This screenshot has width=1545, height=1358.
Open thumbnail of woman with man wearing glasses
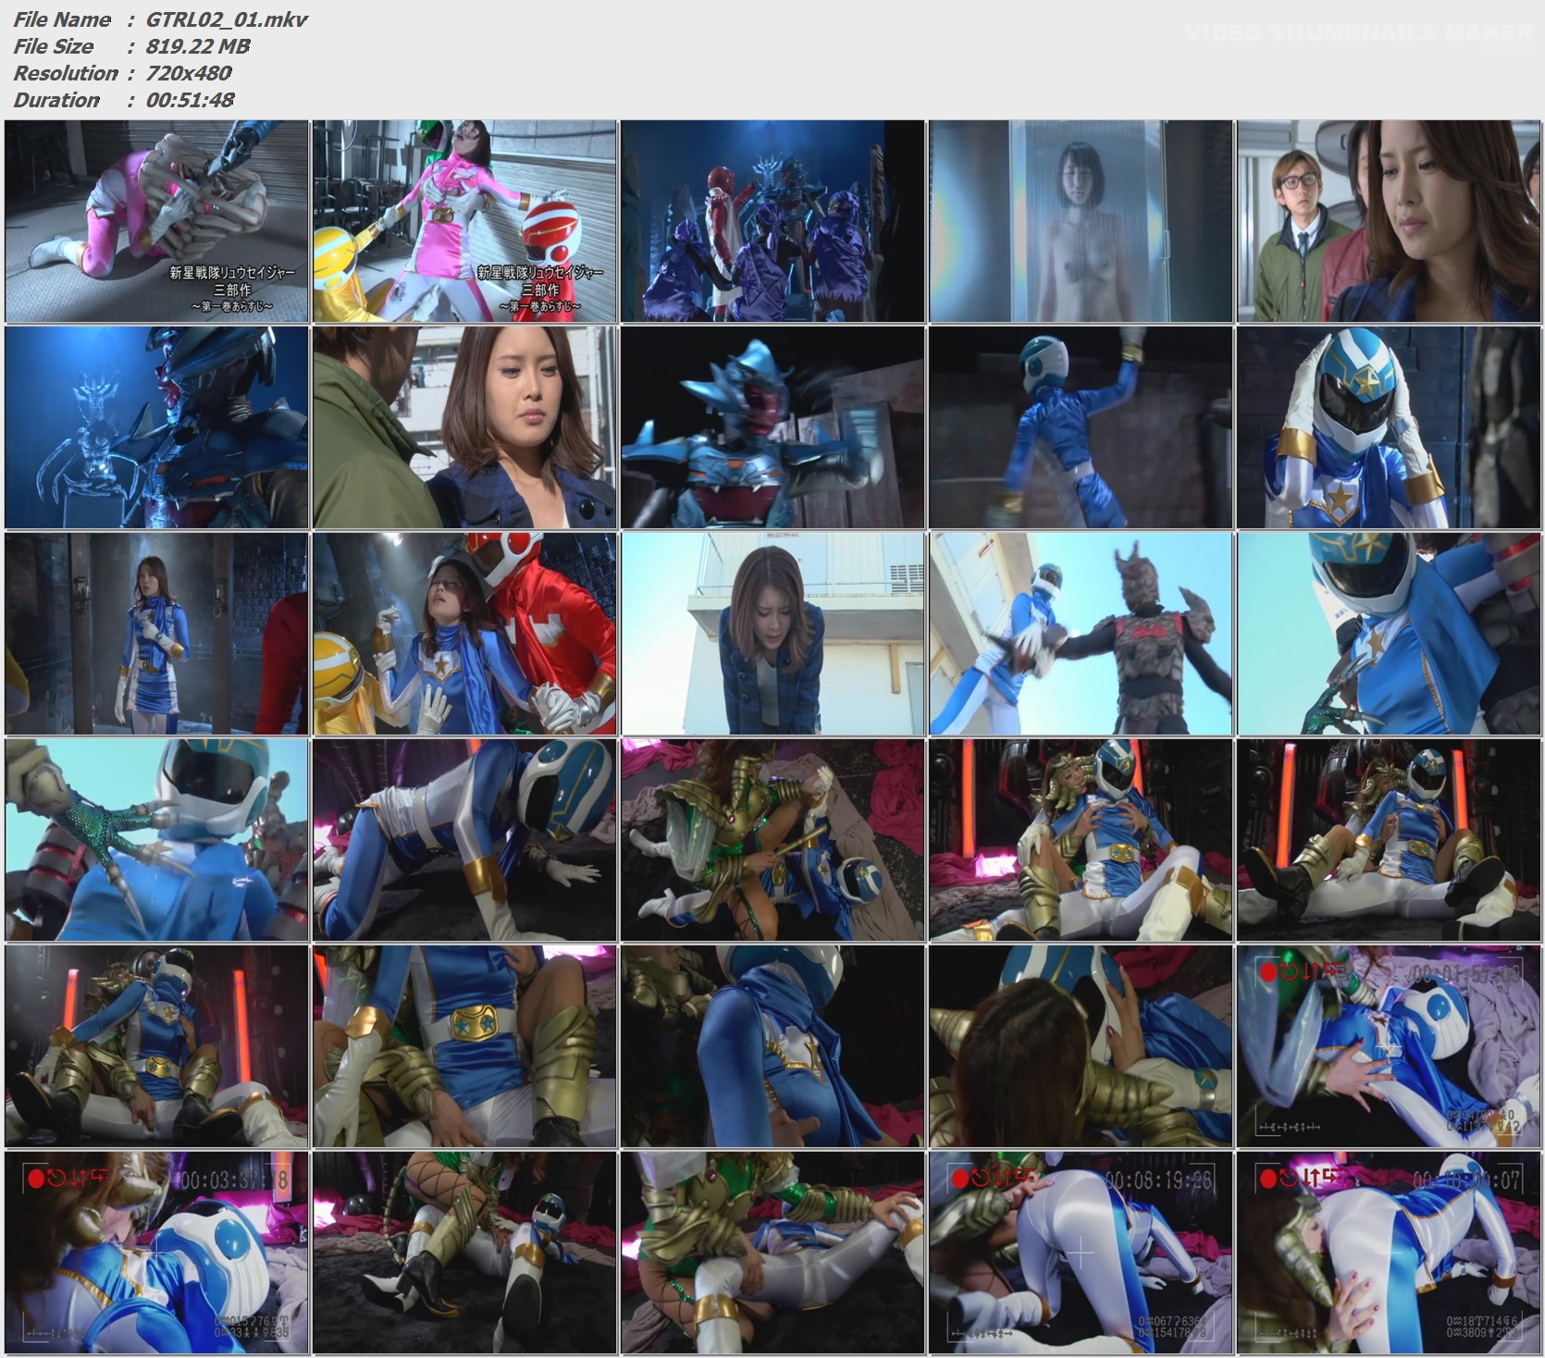pyautogui.click(x=1389, y=221)
